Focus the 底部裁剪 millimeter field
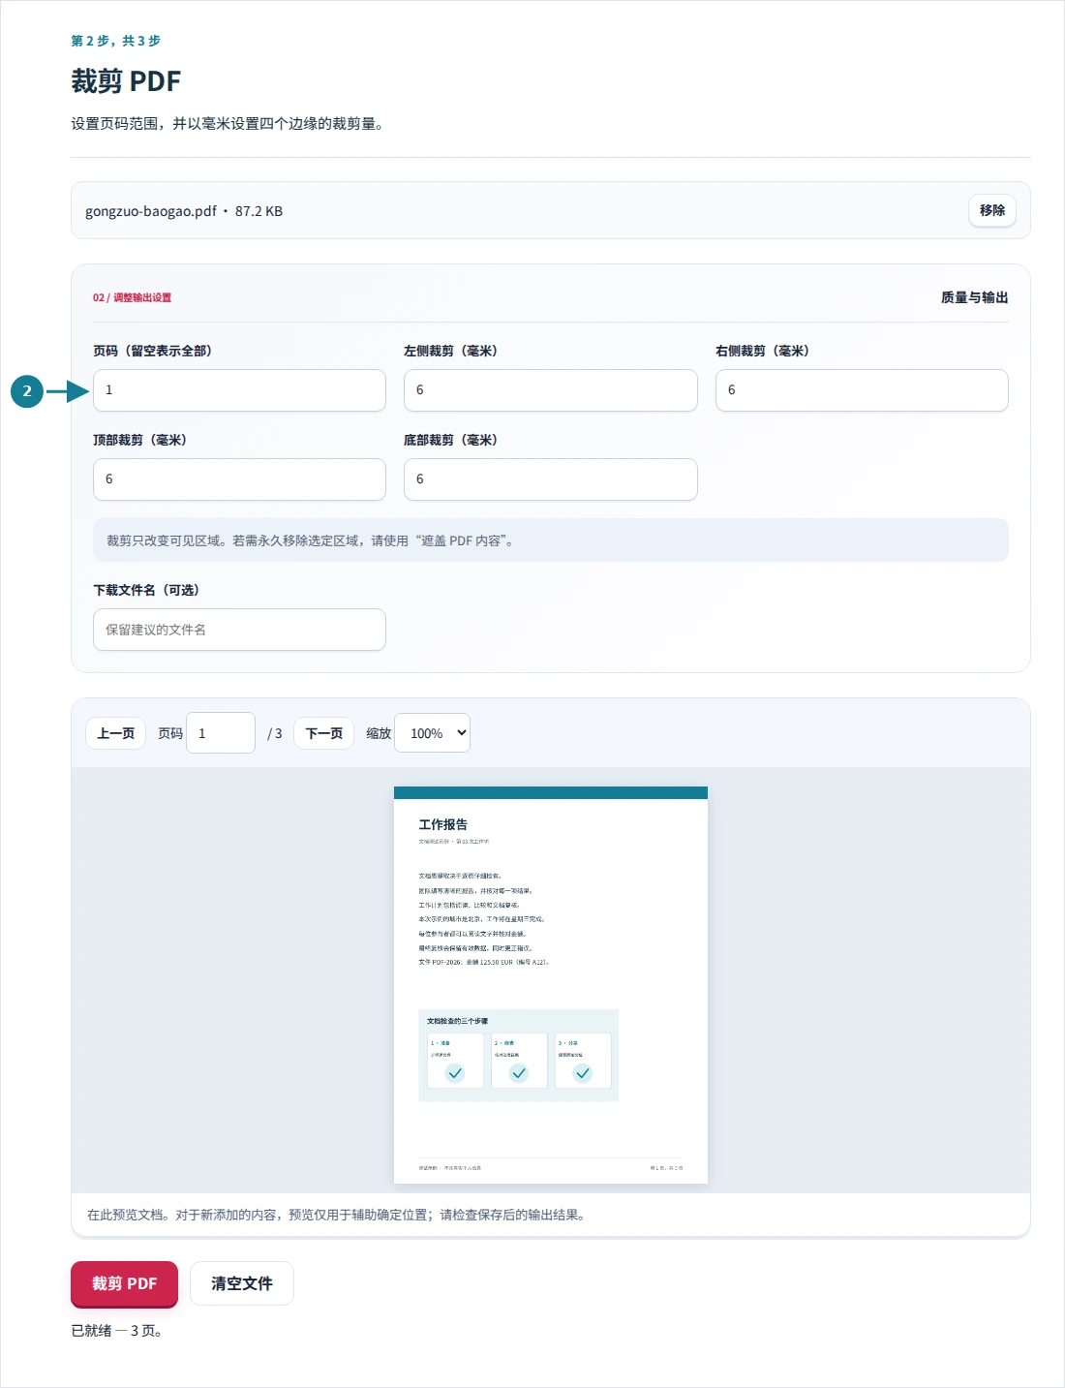Image resolution: width=1065 pixels, height=1388 pixels. tap(550, 479)
